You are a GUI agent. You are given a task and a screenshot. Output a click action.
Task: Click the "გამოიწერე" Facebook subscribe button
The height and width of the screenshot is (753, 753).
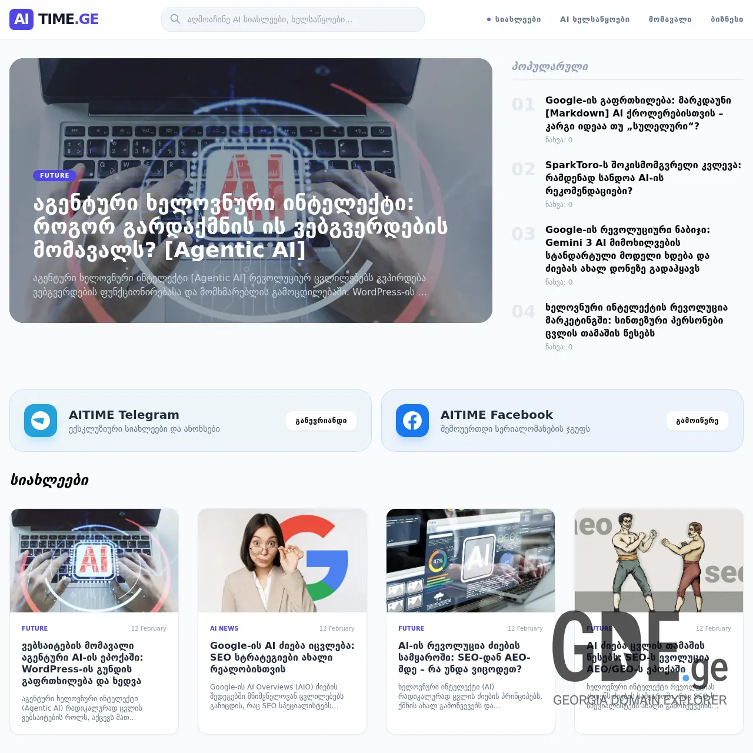(697, 421)
